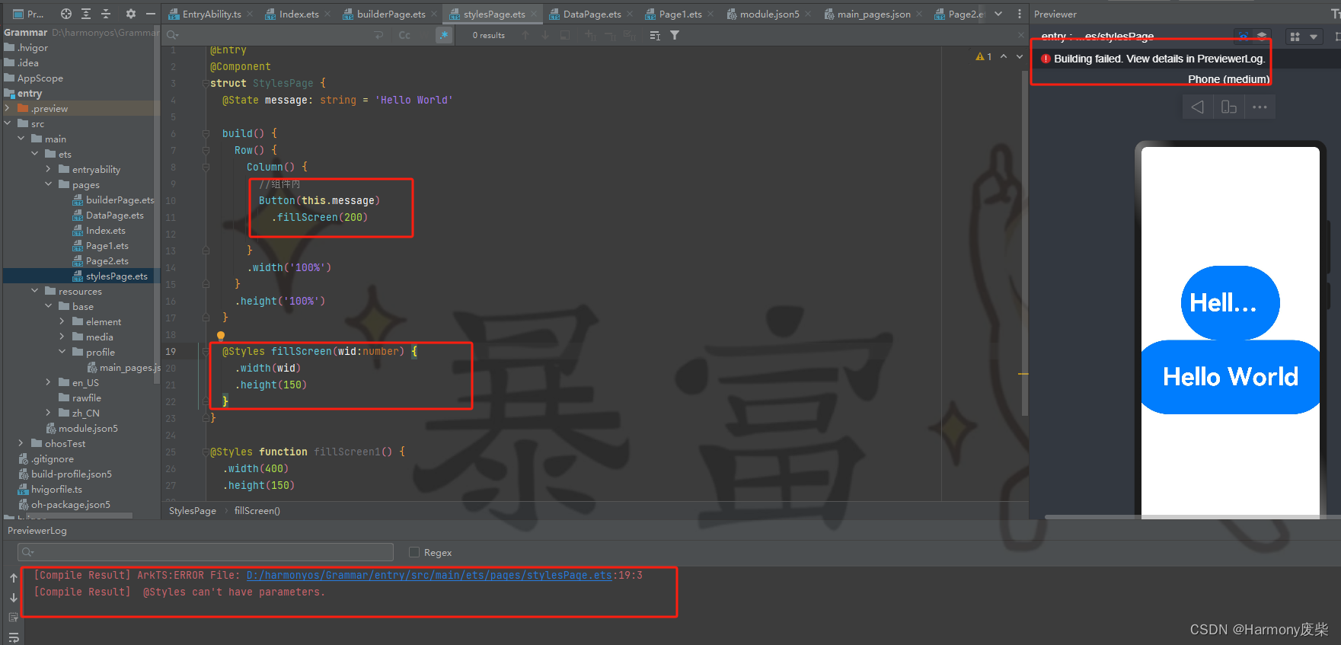
Task: Open the multi-device grid icon
Action: (x=1295, y=37)
